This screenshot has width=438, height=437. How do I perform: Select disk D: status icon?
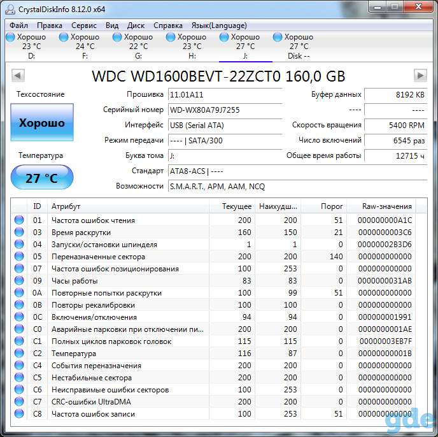click(10, 37)
